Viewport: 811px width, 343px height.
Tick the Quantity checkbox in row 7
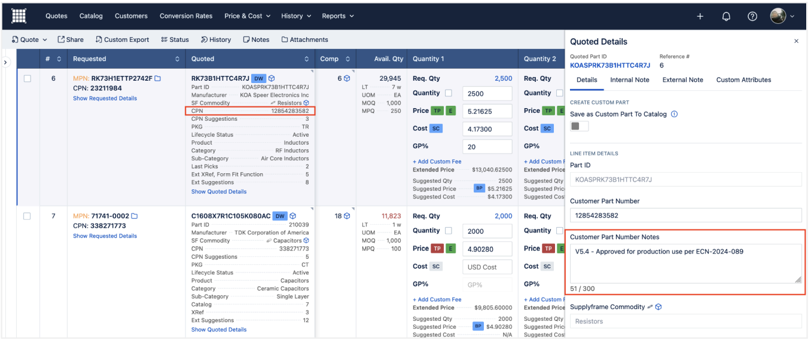[449, 231]
